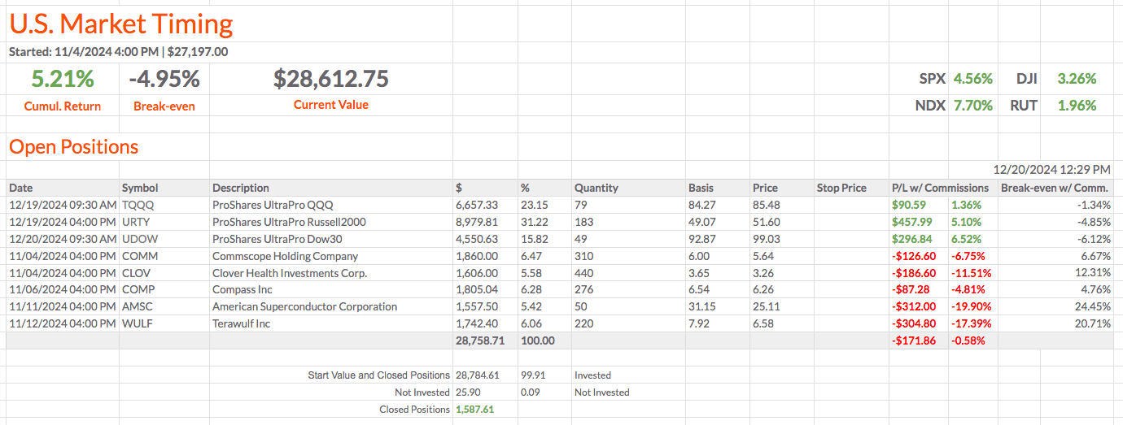Click the WULF symbol cell
The width and height of the screenshot is (1123, 425).
pos(138,324)
